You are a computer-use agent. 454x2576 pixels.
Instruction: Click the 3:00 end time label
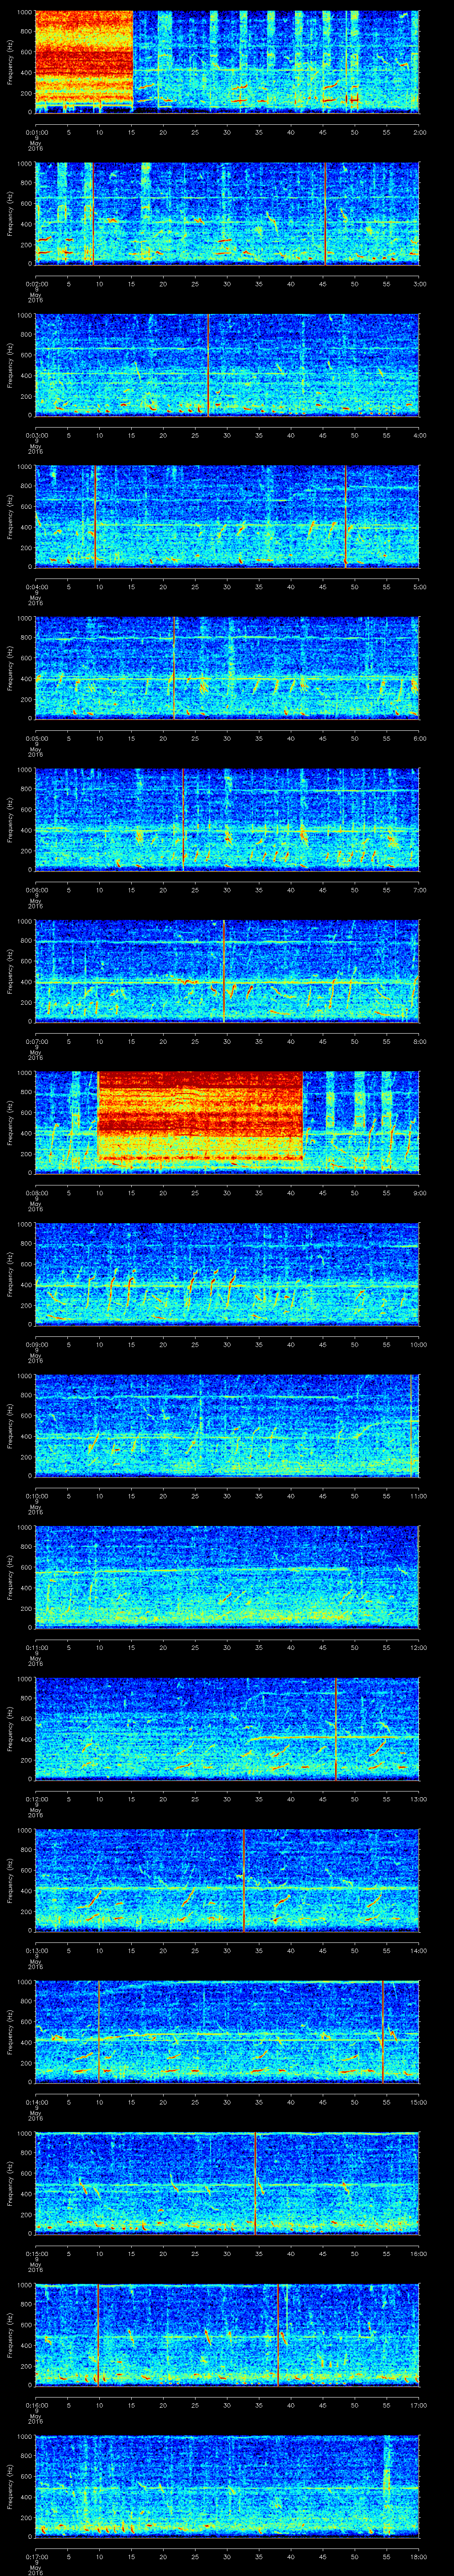(419, 284)
